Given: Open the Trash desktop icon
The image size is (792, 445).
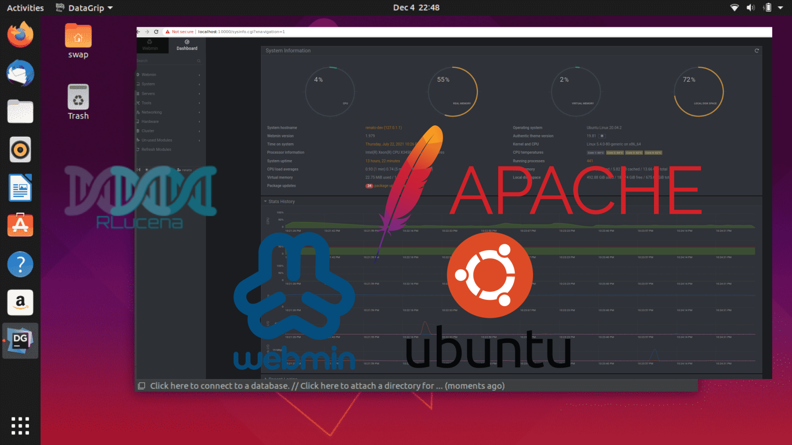Looking at the screenshot, I should point(78,102).
